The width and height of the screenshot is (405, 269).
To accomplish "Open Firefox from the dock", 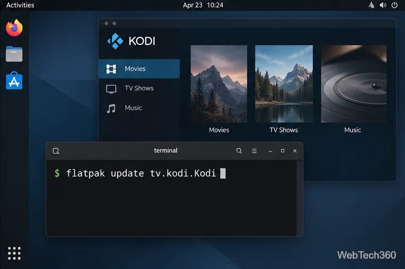I will (14, 28).
